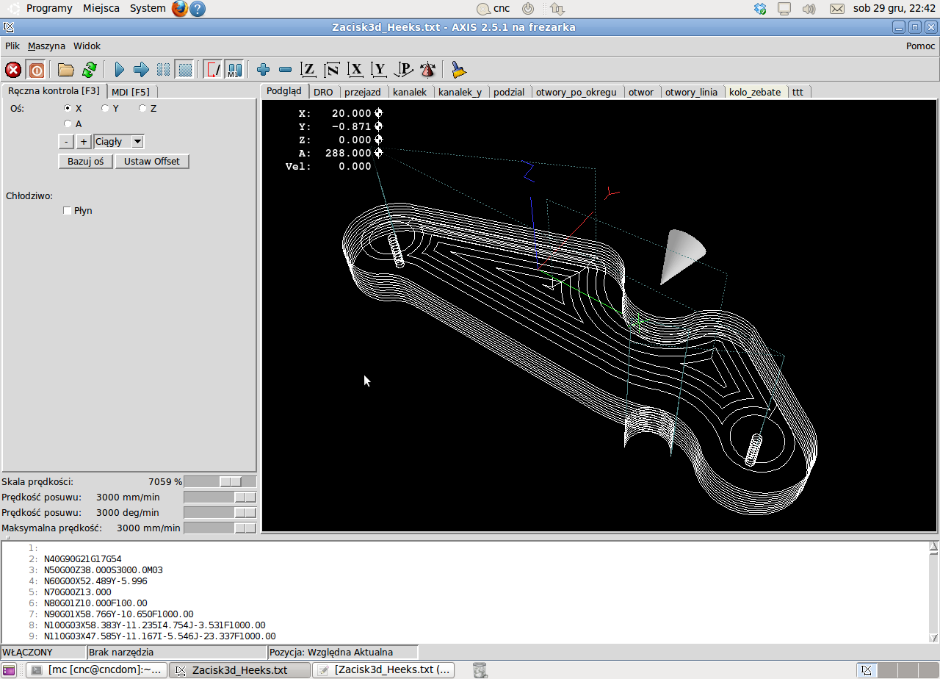This screenshot has width=940, height=679.
Task: Click Ustaw Offset button
Action: (152, 162)
